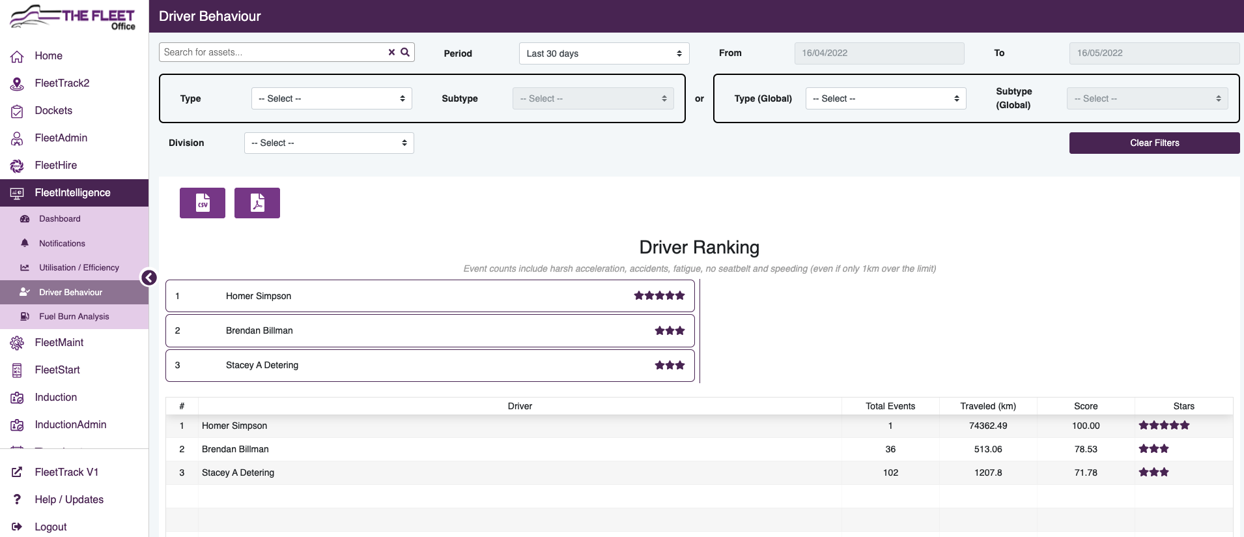Image resolution: width=1244 pixels, height=537 pixels.
Task: Click the Fuel Burn pump icon
Action: [x=25, y=317]
